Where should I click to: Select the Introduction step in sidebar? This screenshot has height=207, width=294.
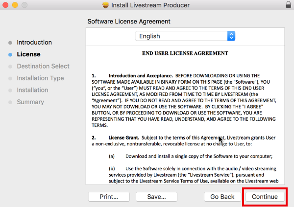coord(34,43)
